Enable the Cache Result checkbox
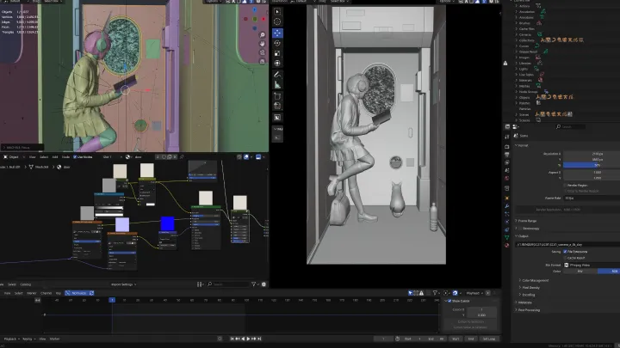Image resolution: width=620 pixels, height=348 pixels. (x=565, y=258)
